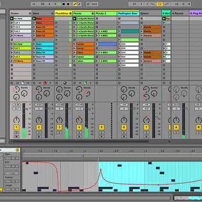Collapse the Bass group with its fold button

point(53,14)
